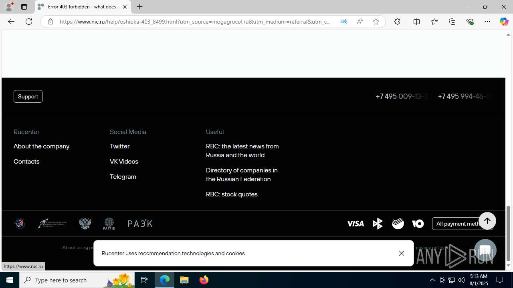This screenshot has height=288, width=513.
Task: Open the live chat bubble widget
Action: [x=485, y=250]
